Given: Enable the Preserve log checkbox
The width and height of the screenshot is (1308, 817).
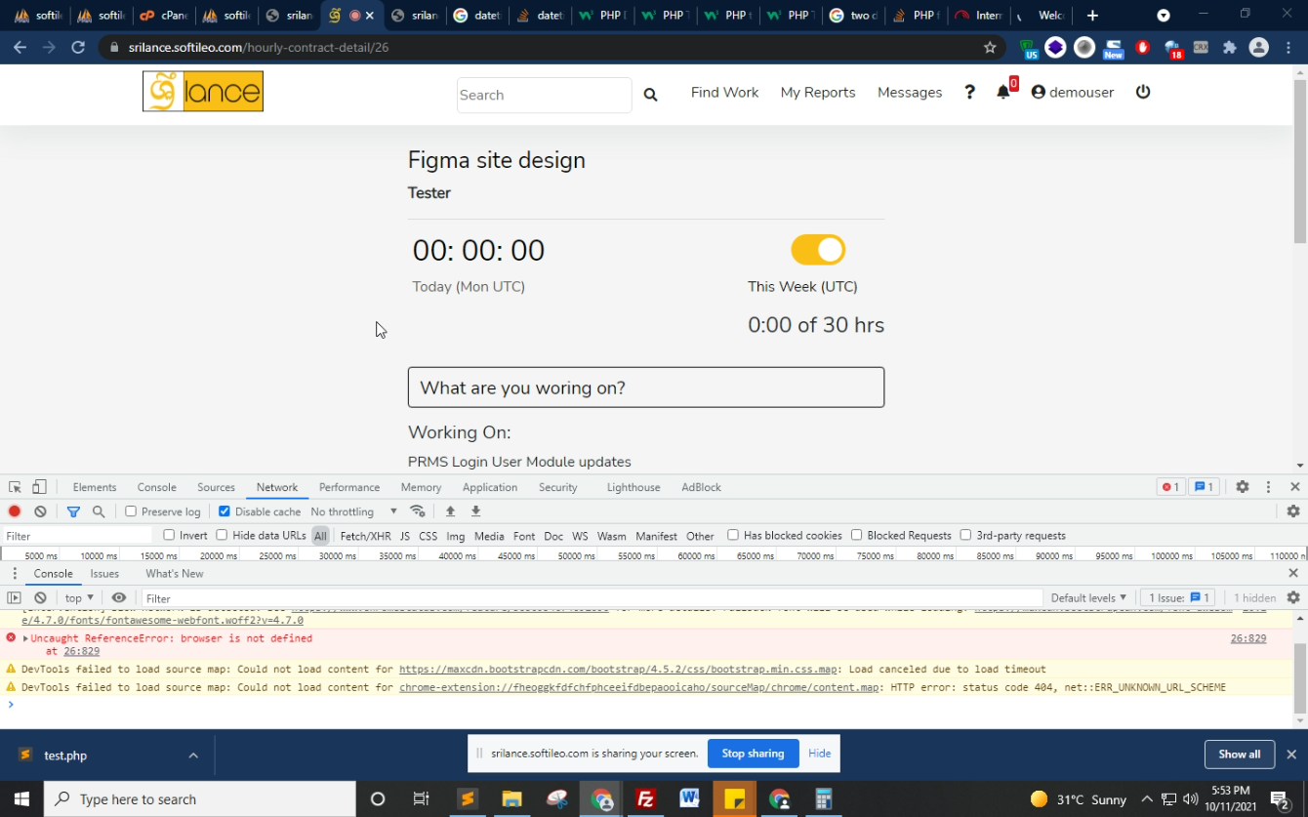Looking at the screenshot, I should click(x=131, y=511).
